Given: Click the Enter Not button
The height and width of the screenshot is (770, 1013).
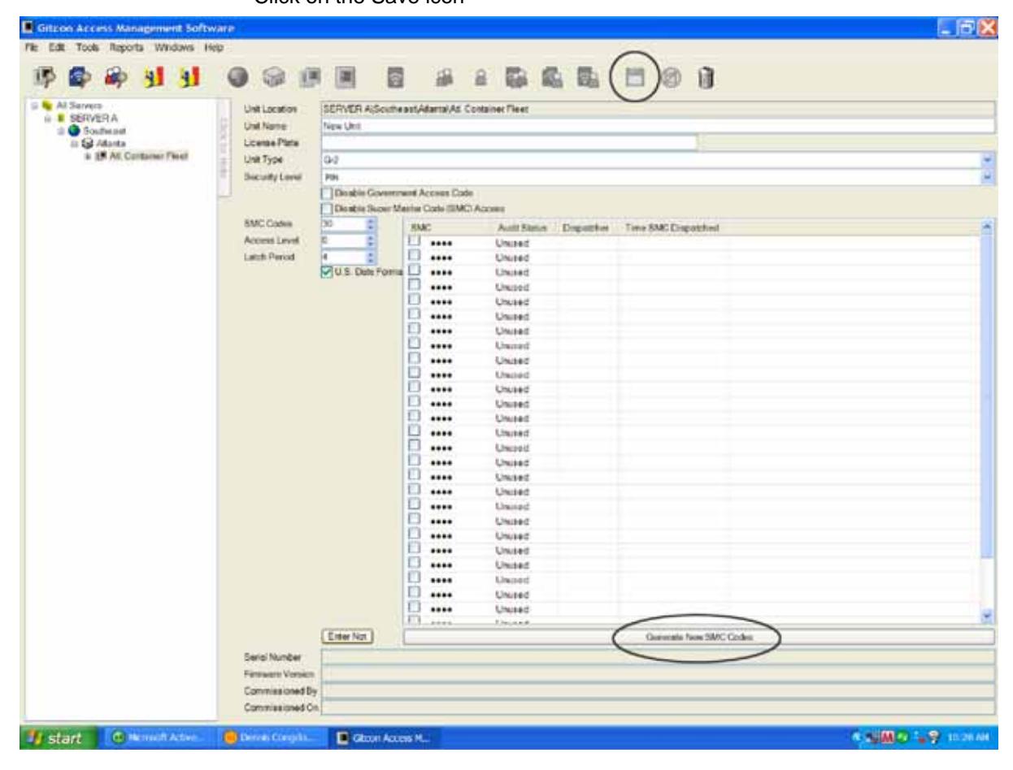Looking at the screenshot, I should point(347,638).
